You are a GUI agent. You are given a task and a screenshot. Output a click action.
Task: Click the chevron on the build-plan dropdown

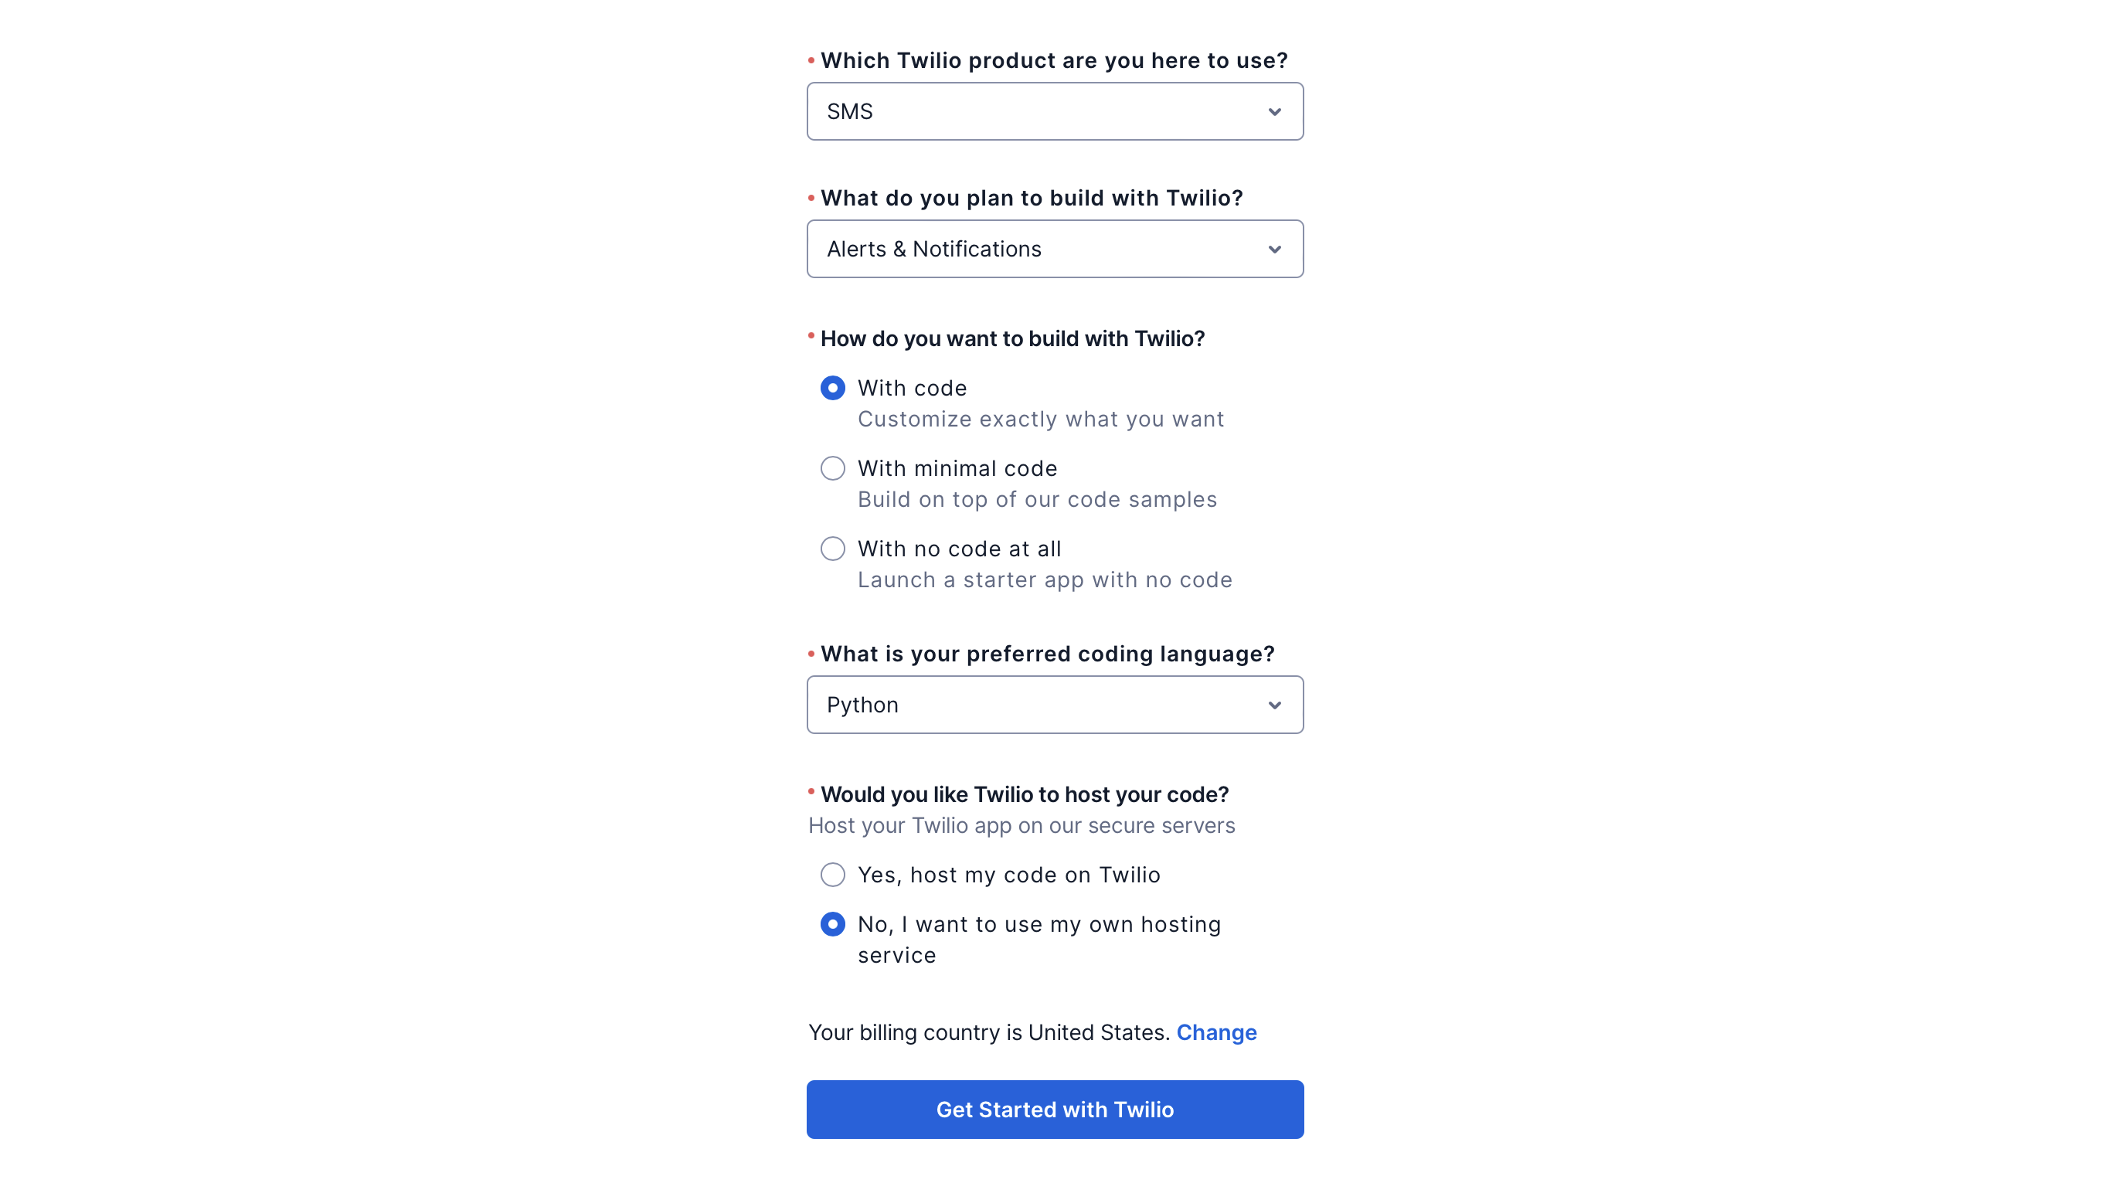1275,249
